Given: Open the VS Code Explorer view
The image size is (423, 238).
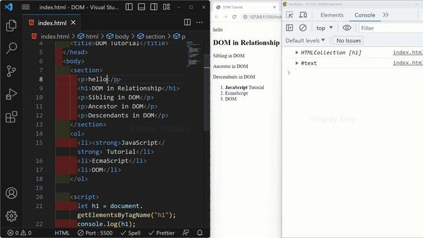Looking at the screenshot, I should (11, 25).
